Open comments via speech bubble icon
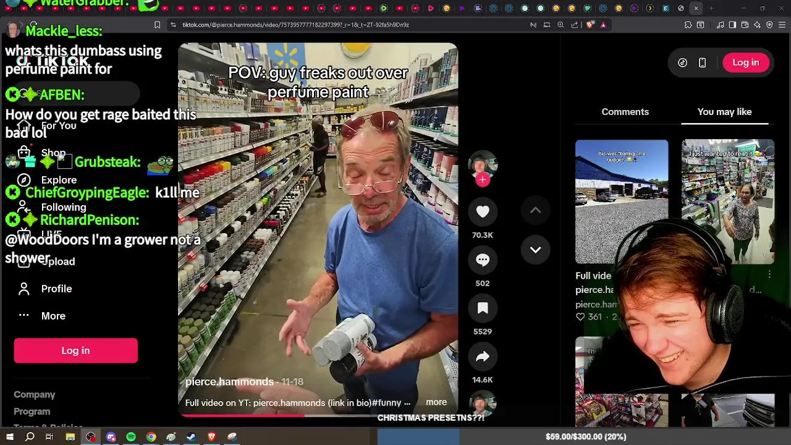 coord(483,260)
